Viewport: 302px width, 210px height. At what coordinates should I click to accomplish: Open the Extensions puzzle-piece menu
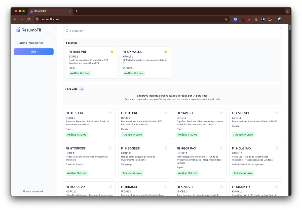coord(270,19)
